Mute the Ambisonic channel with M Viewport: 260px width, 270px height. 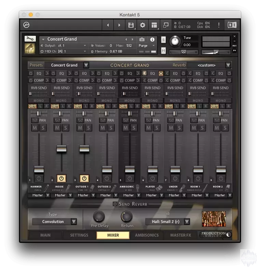click(126, 128)
